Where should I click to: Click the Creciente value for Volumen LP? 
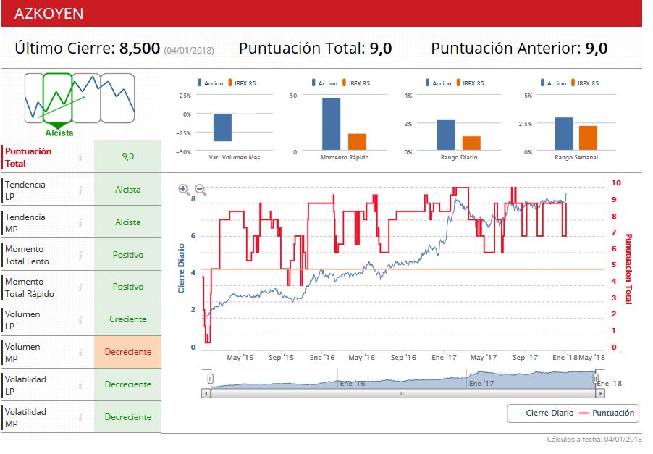coord(128,319)
